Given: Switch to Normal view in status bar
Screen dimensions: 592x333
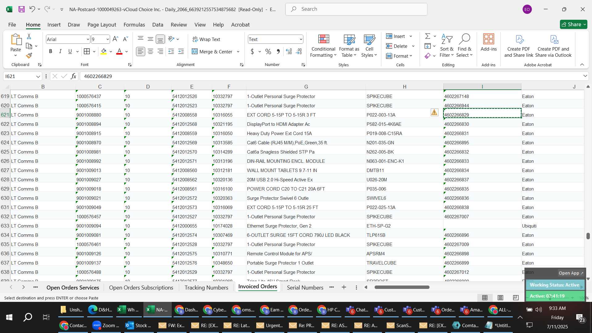Looking at the screenshot, I should click(x=485, y=298).
